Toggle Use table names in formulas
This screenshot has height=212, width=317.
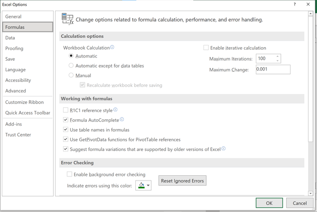tap(65, 130)
